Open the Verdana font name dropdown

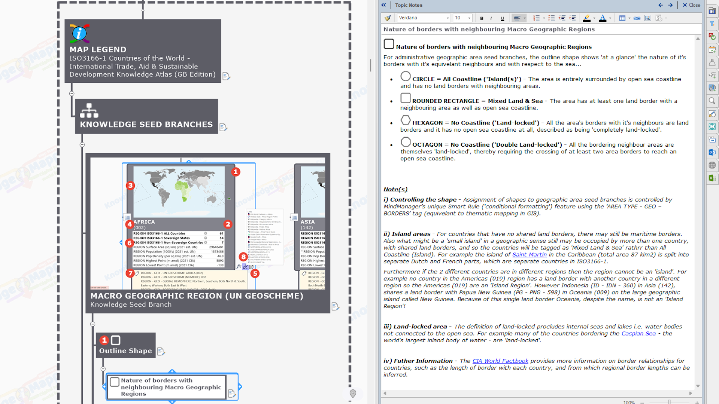pos(448,18)
